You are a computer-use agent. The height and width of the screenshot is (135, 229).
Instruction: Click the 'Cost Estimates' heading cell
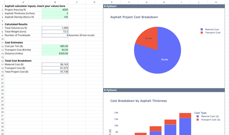[23, 42]
